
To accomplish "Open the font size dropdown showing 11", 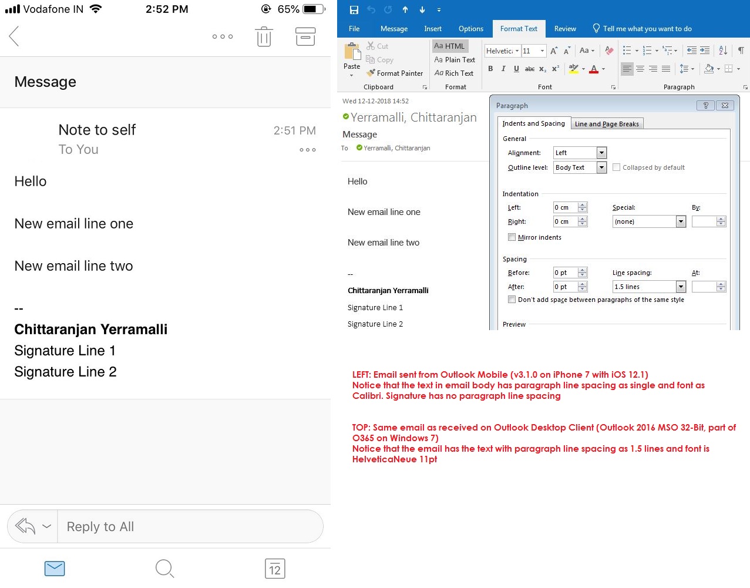I will click(542, 51).
